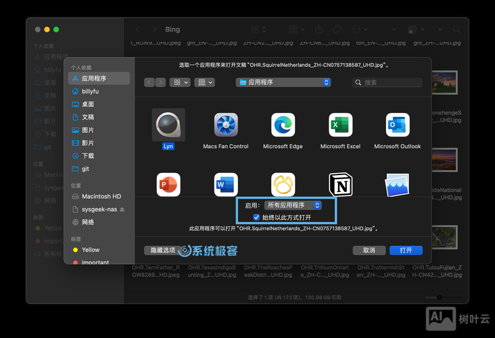This screenshot has width=495, height=338.
Task: Click the Finder toolbar search icon
Action: click(x=456, y=29)
